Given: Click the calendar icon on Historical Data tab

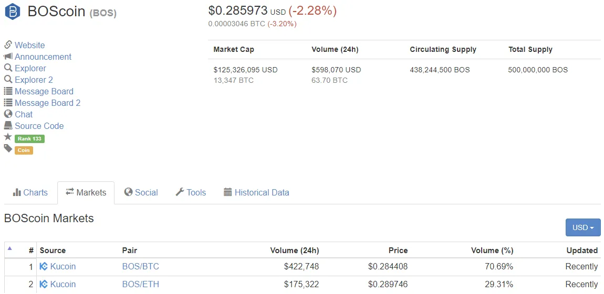Looking at the screenshot, I should click(227, 192).
